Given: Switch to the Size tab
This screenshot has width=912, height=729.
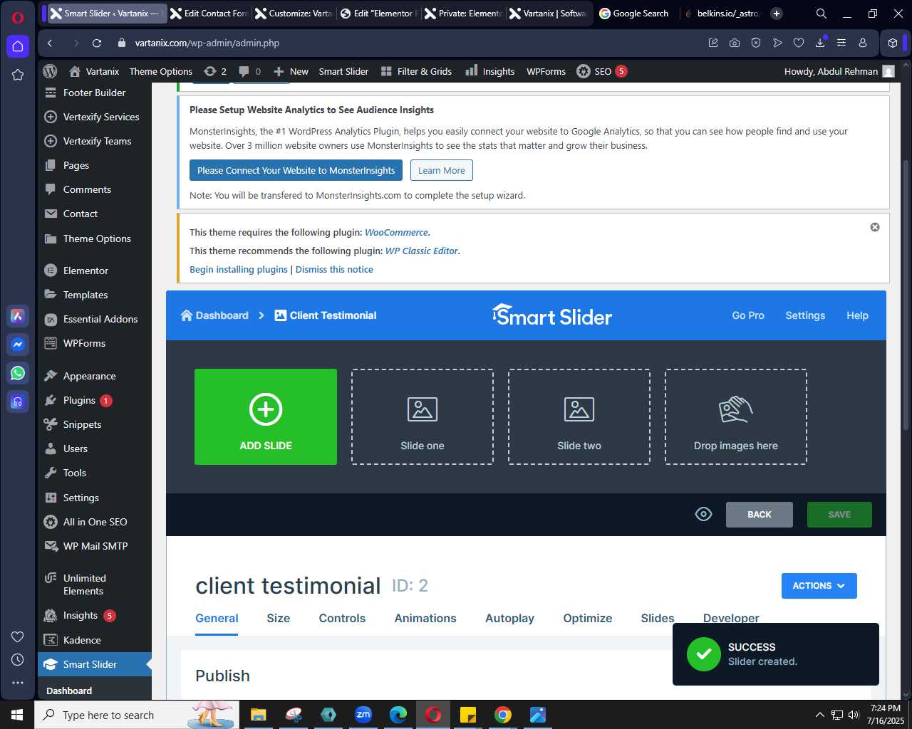Looking at the screenshot, I should [x=278, y=618].
